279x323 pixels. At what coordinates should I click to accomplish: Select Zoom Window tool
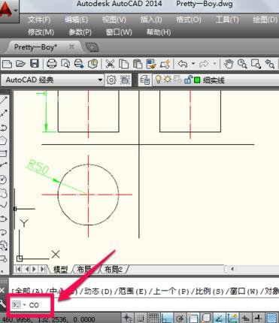pos(256,64)
